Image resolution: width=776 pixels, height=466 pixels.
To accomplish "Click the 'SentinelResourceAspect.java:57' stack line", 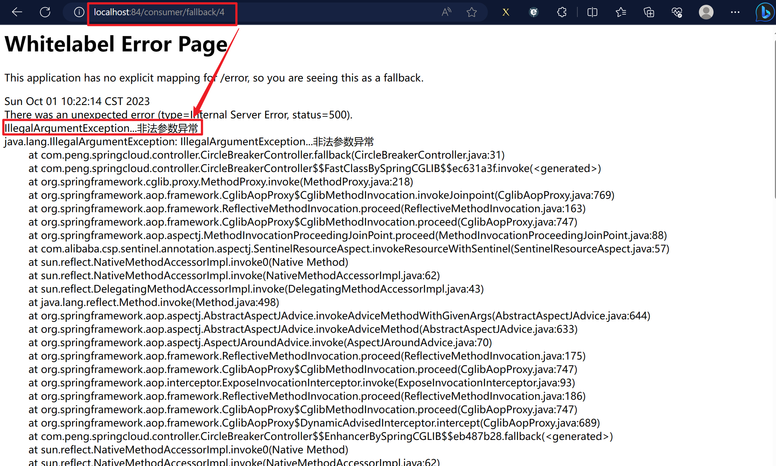I will [x=349, y=249].
